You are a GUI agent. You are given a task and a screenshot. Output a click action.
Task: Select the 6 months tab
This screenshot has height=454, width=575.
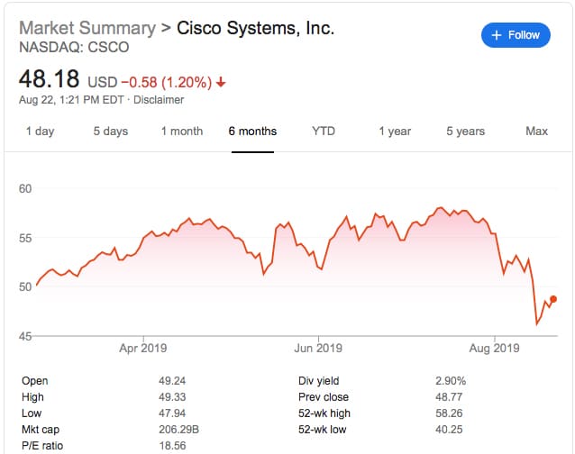[x=252, y=132]
